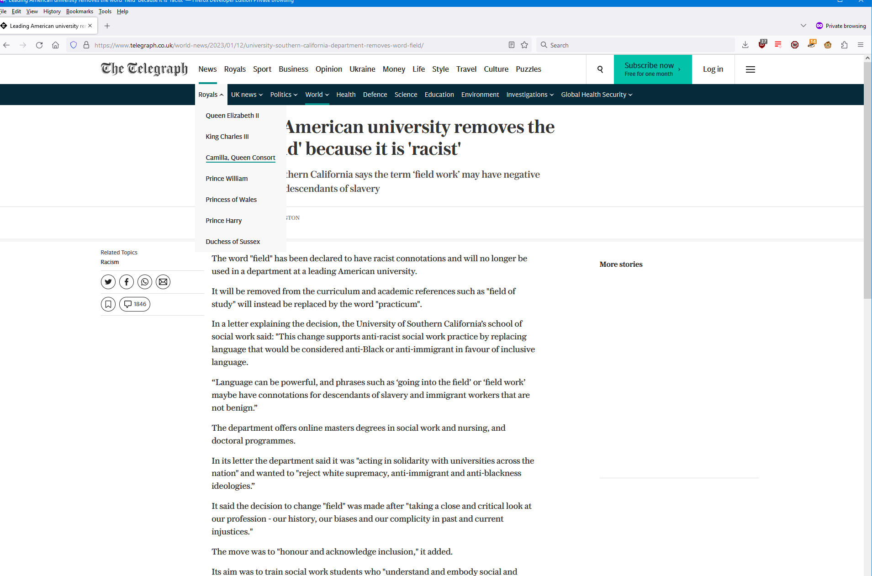Open the Education subsection
The height and width of the screenshot is (576, 872).
click(439, 95)
